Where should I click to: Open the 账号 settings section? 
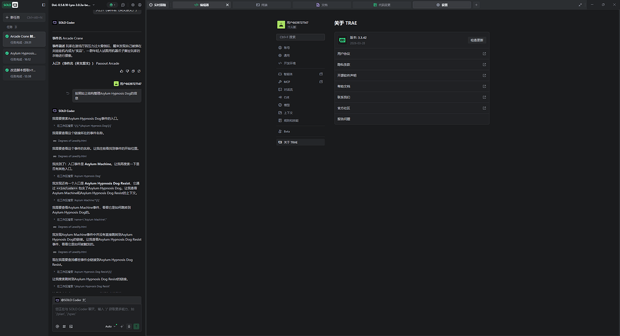point(300,48)
